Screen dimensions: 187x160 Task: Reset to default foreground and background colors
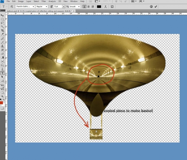pyautogui.click(x=1, y=100)
